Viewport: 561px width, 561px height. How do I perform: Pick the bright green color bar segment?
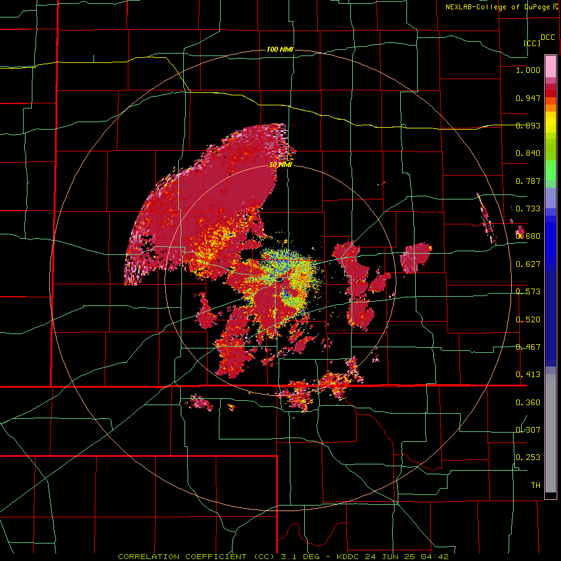[x=550, y=170]
